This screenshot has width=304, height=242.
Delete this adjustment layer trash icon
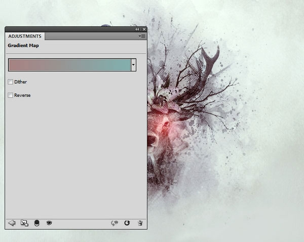click(x=140, y=223)
